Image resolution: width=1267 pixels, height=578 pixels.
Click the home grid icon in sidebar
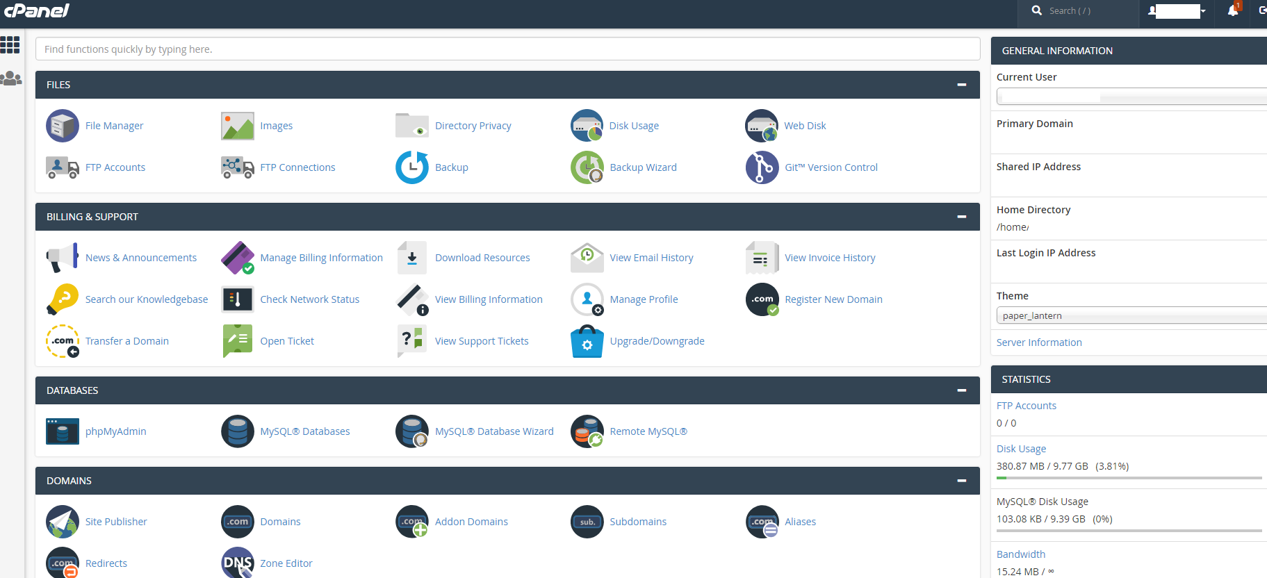tap(10, 45)
